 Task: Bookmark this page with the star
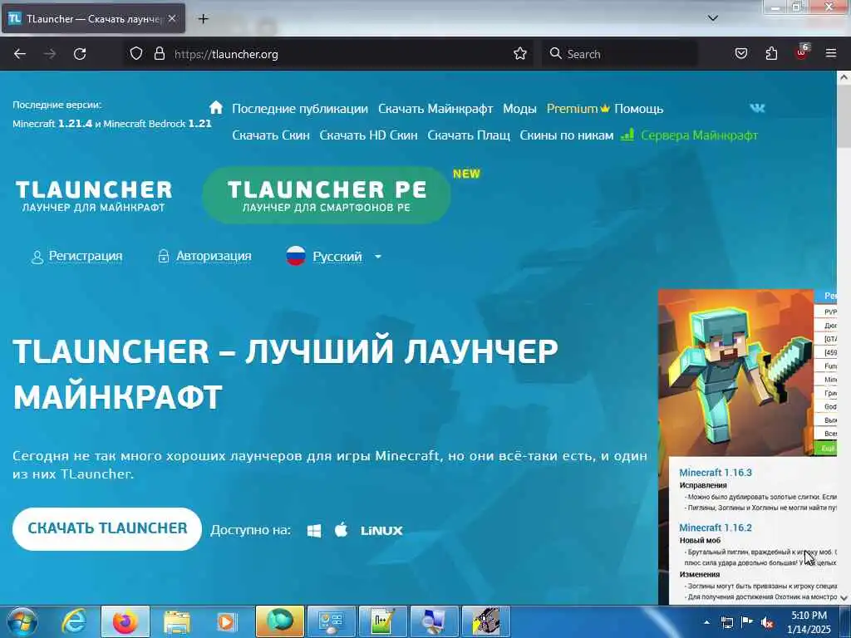[520, 53]
